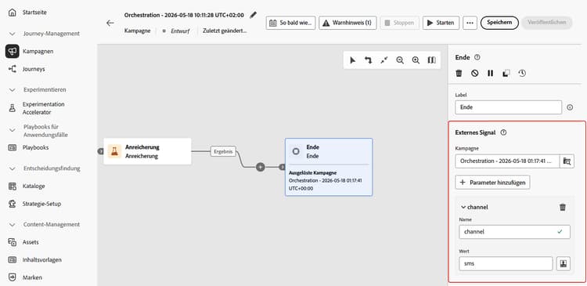Viewport: 587px width, 286px height.
Task: Open the history clock icon in Ende panel
Action: tap(522, 74)
